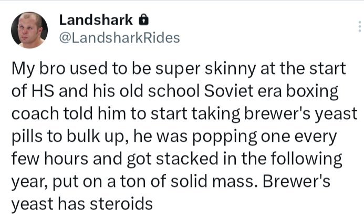Open the Landshark display name link

coord(96,20)
